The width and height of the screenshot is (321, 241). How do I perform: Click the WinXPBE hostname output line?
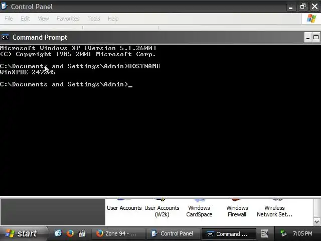tap(28, 72)
